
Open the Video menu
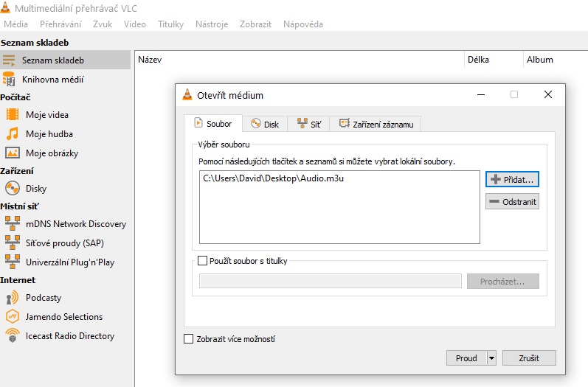tap(135, 24)
